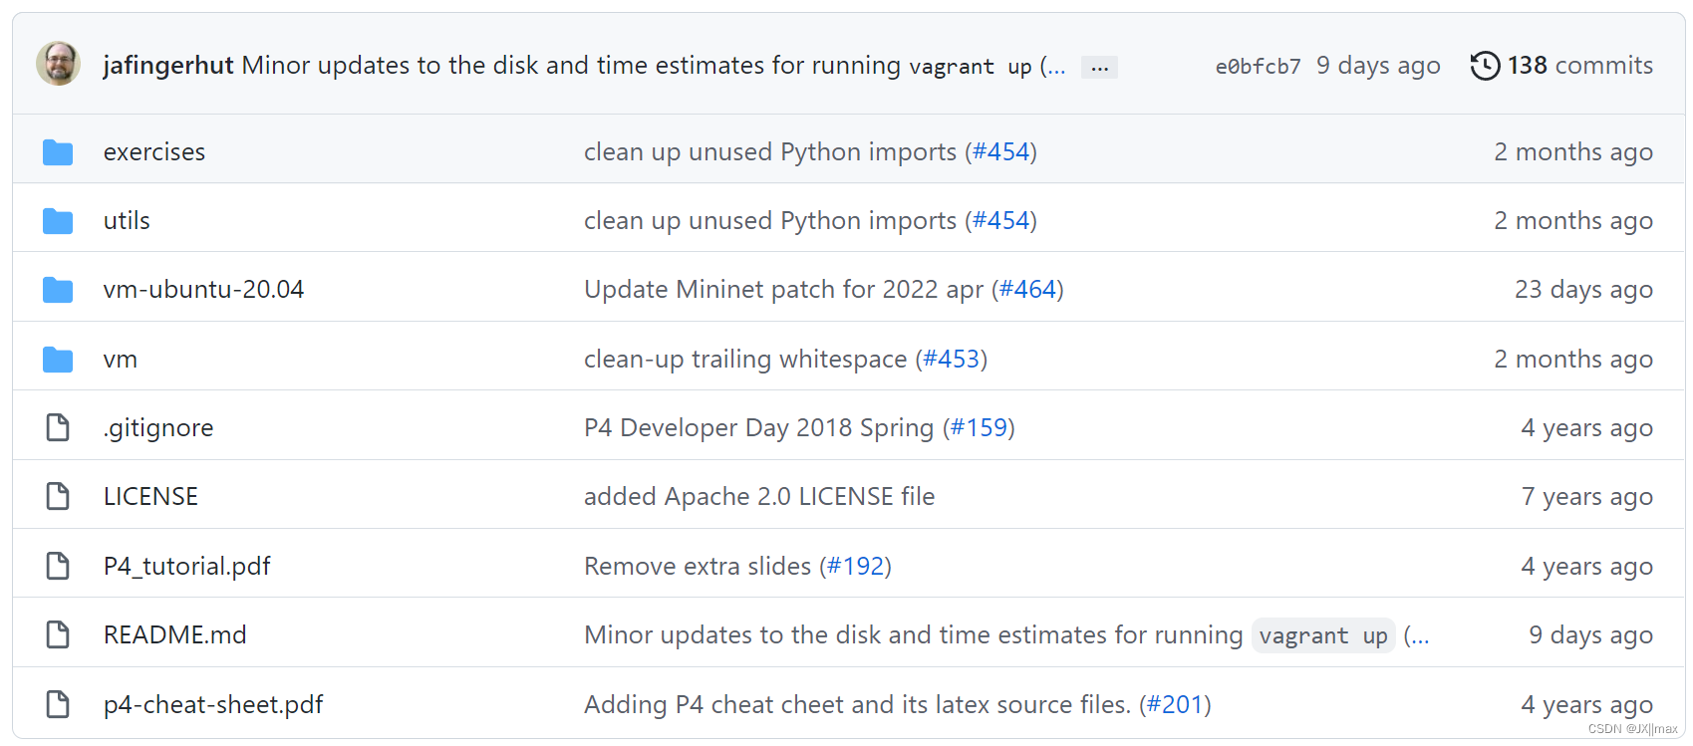The height and width of the screenshot is (746, 1693).
Task: Open the P4_tutorial.pdf file
Action: (x=186, y=567)
